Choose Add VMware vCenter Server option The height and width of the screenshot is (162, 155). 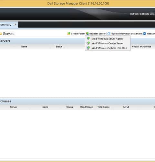point(108,43)
